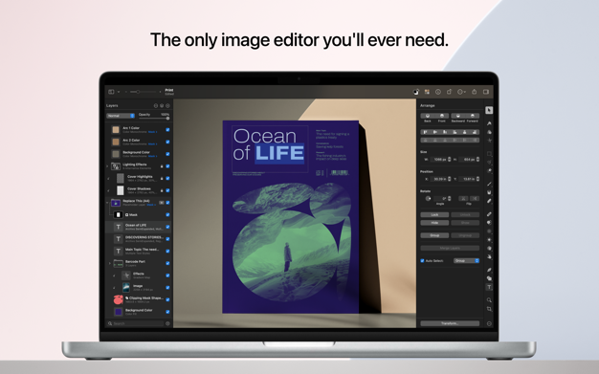Toggle visibility of Ocean of LIFE layer
The width and height of the screenshot is (599, 374).
click(167, 227)
